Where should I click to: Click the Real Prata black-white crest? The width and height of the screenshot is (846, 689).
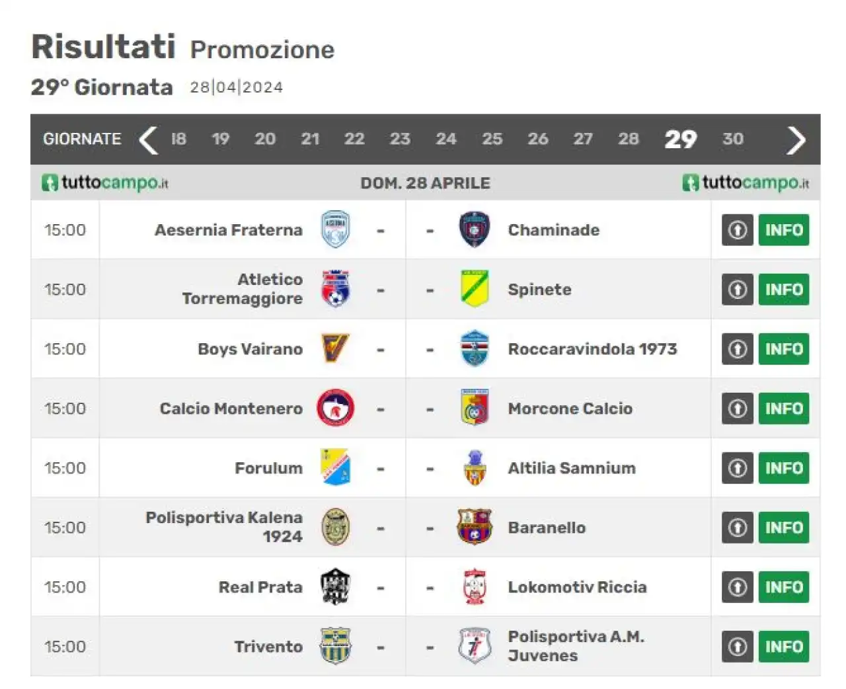click(x=335, y=587)
